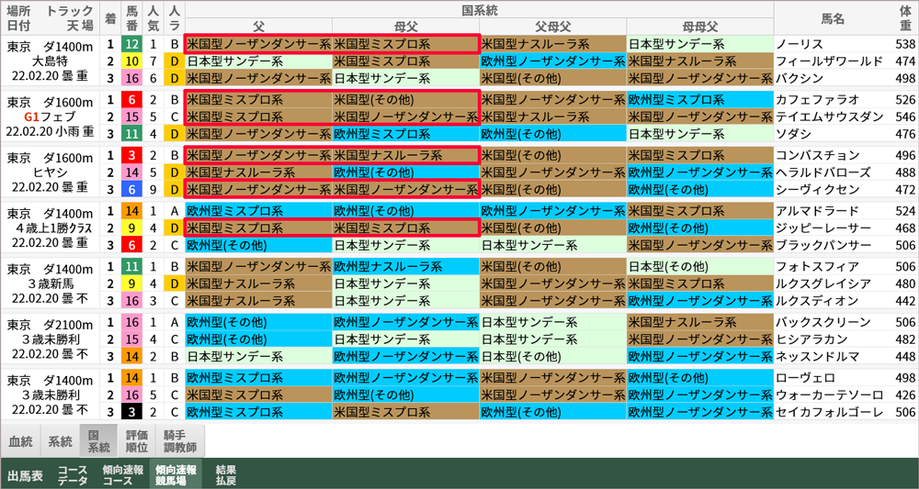Click horse name ルクスディオン

(816, 301)
